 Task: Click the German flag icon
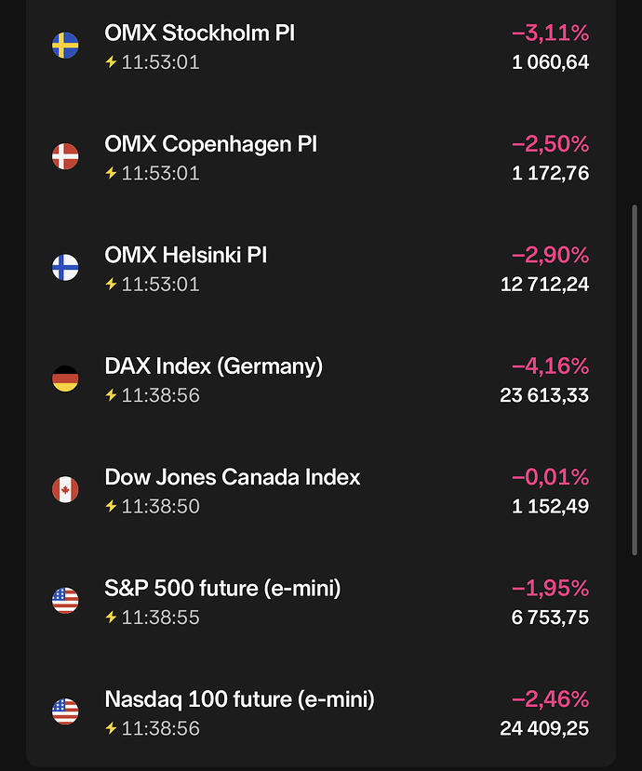point(65,379)
